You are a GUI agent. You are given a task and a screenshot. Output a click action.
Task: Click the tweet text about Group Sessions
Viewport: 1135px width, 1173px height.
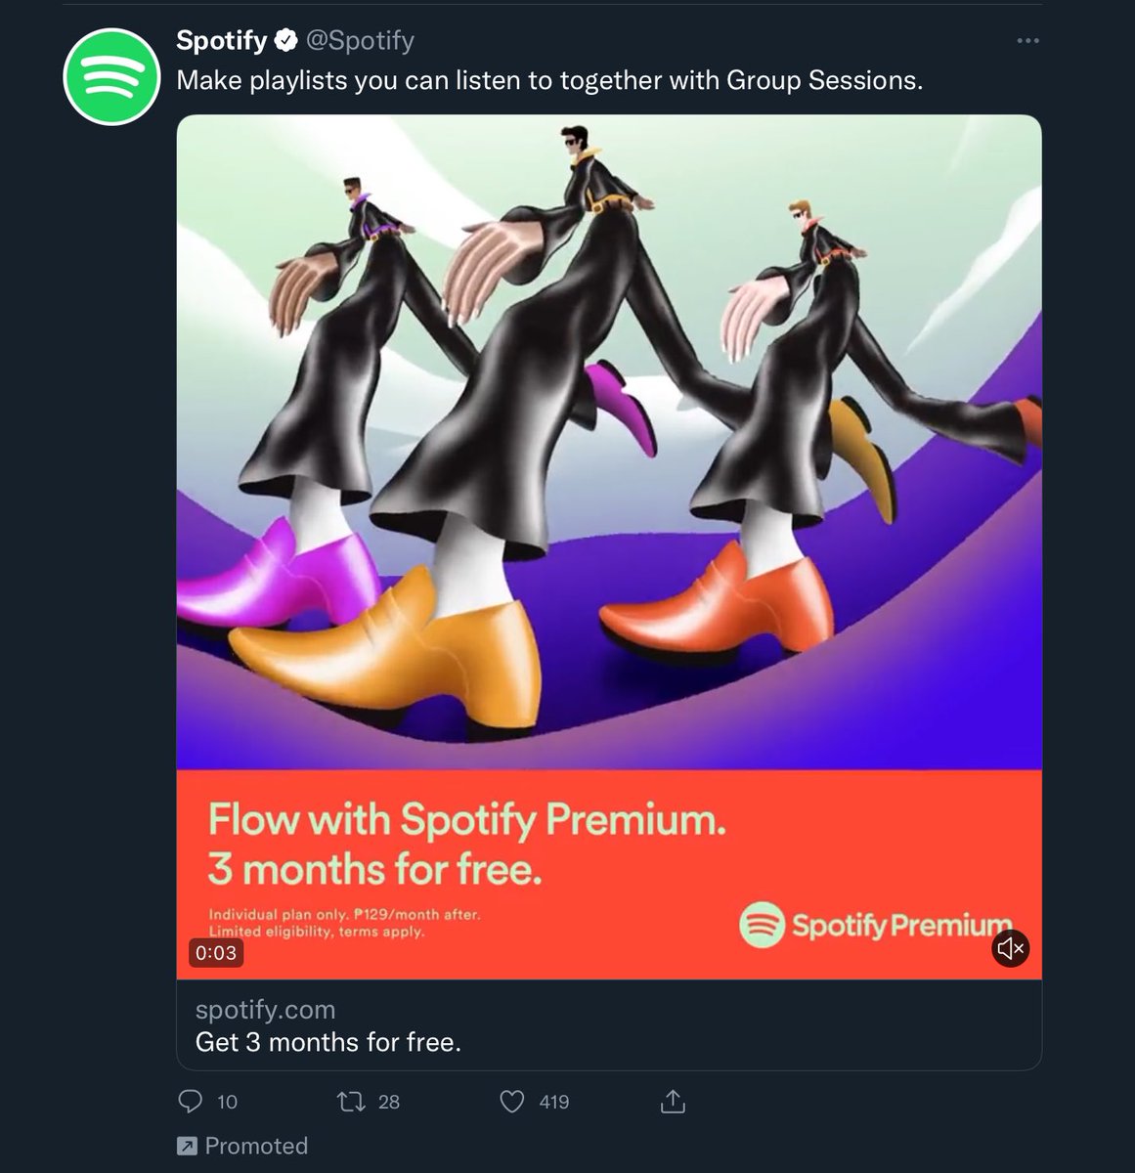549,80
